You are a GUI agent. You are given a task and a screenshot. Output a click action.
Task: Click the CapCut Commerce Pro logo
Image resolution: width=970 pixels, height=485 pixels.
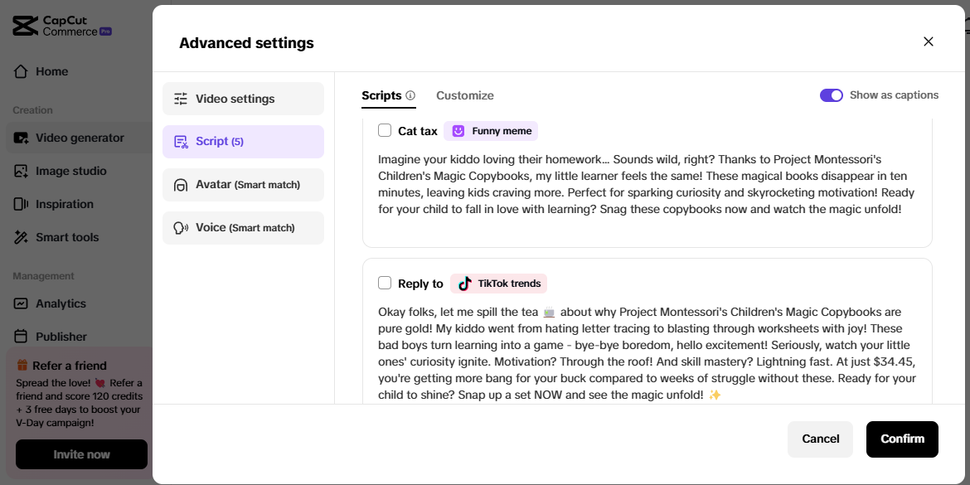[62, 26]
